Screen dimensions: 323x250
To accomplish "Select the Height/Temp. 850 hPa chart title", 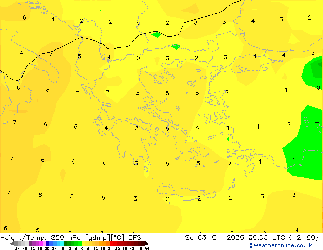I will (x=70, y=238).
